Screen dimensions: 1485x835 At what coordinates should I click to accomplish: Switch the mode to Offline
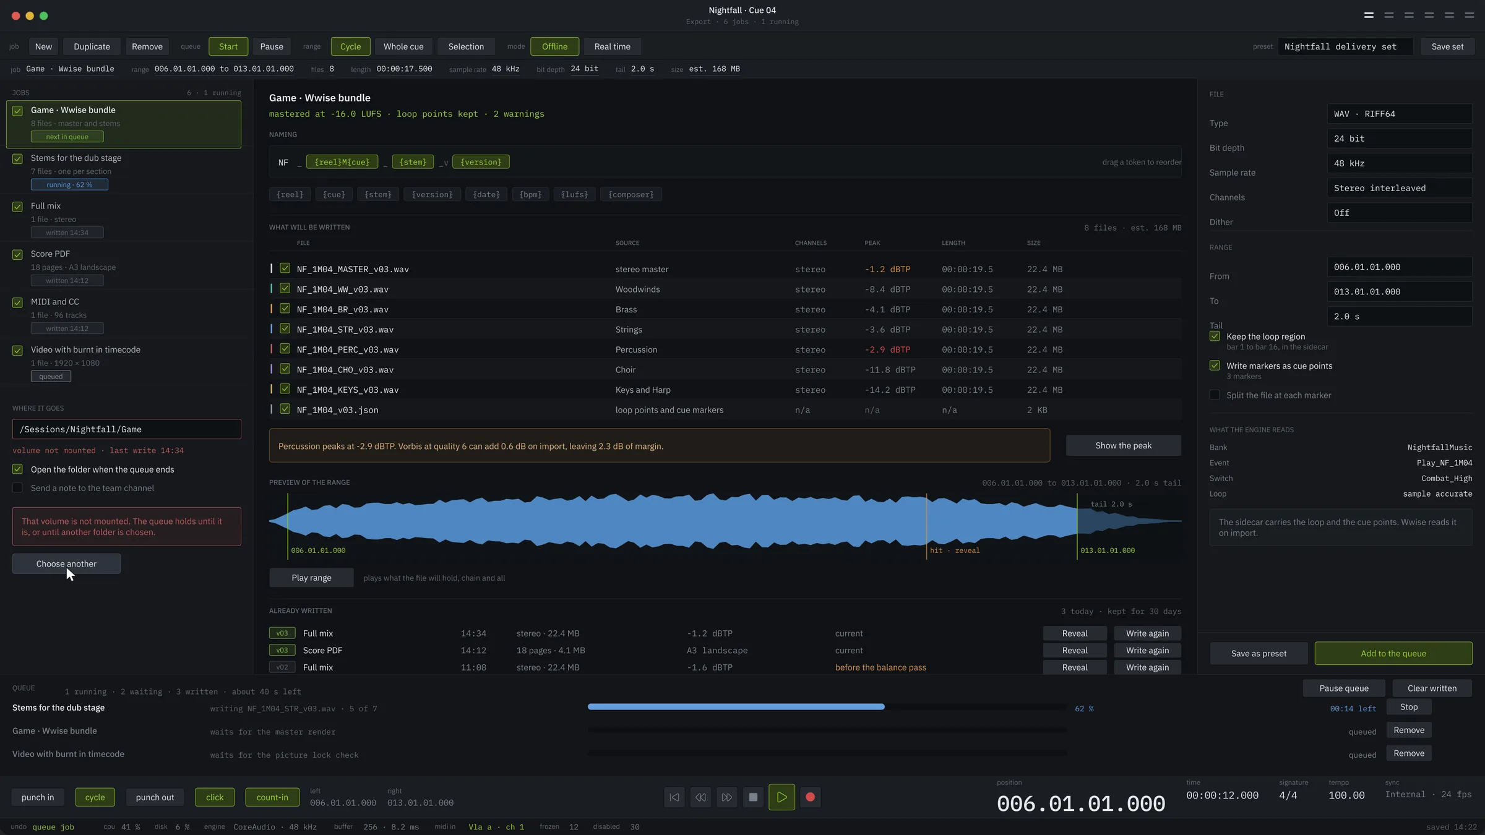pyautogui.click(x=554, y=46)
